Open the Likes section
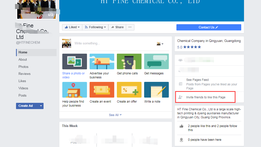This screenshot has height=147, width=261. coord(22,81)
